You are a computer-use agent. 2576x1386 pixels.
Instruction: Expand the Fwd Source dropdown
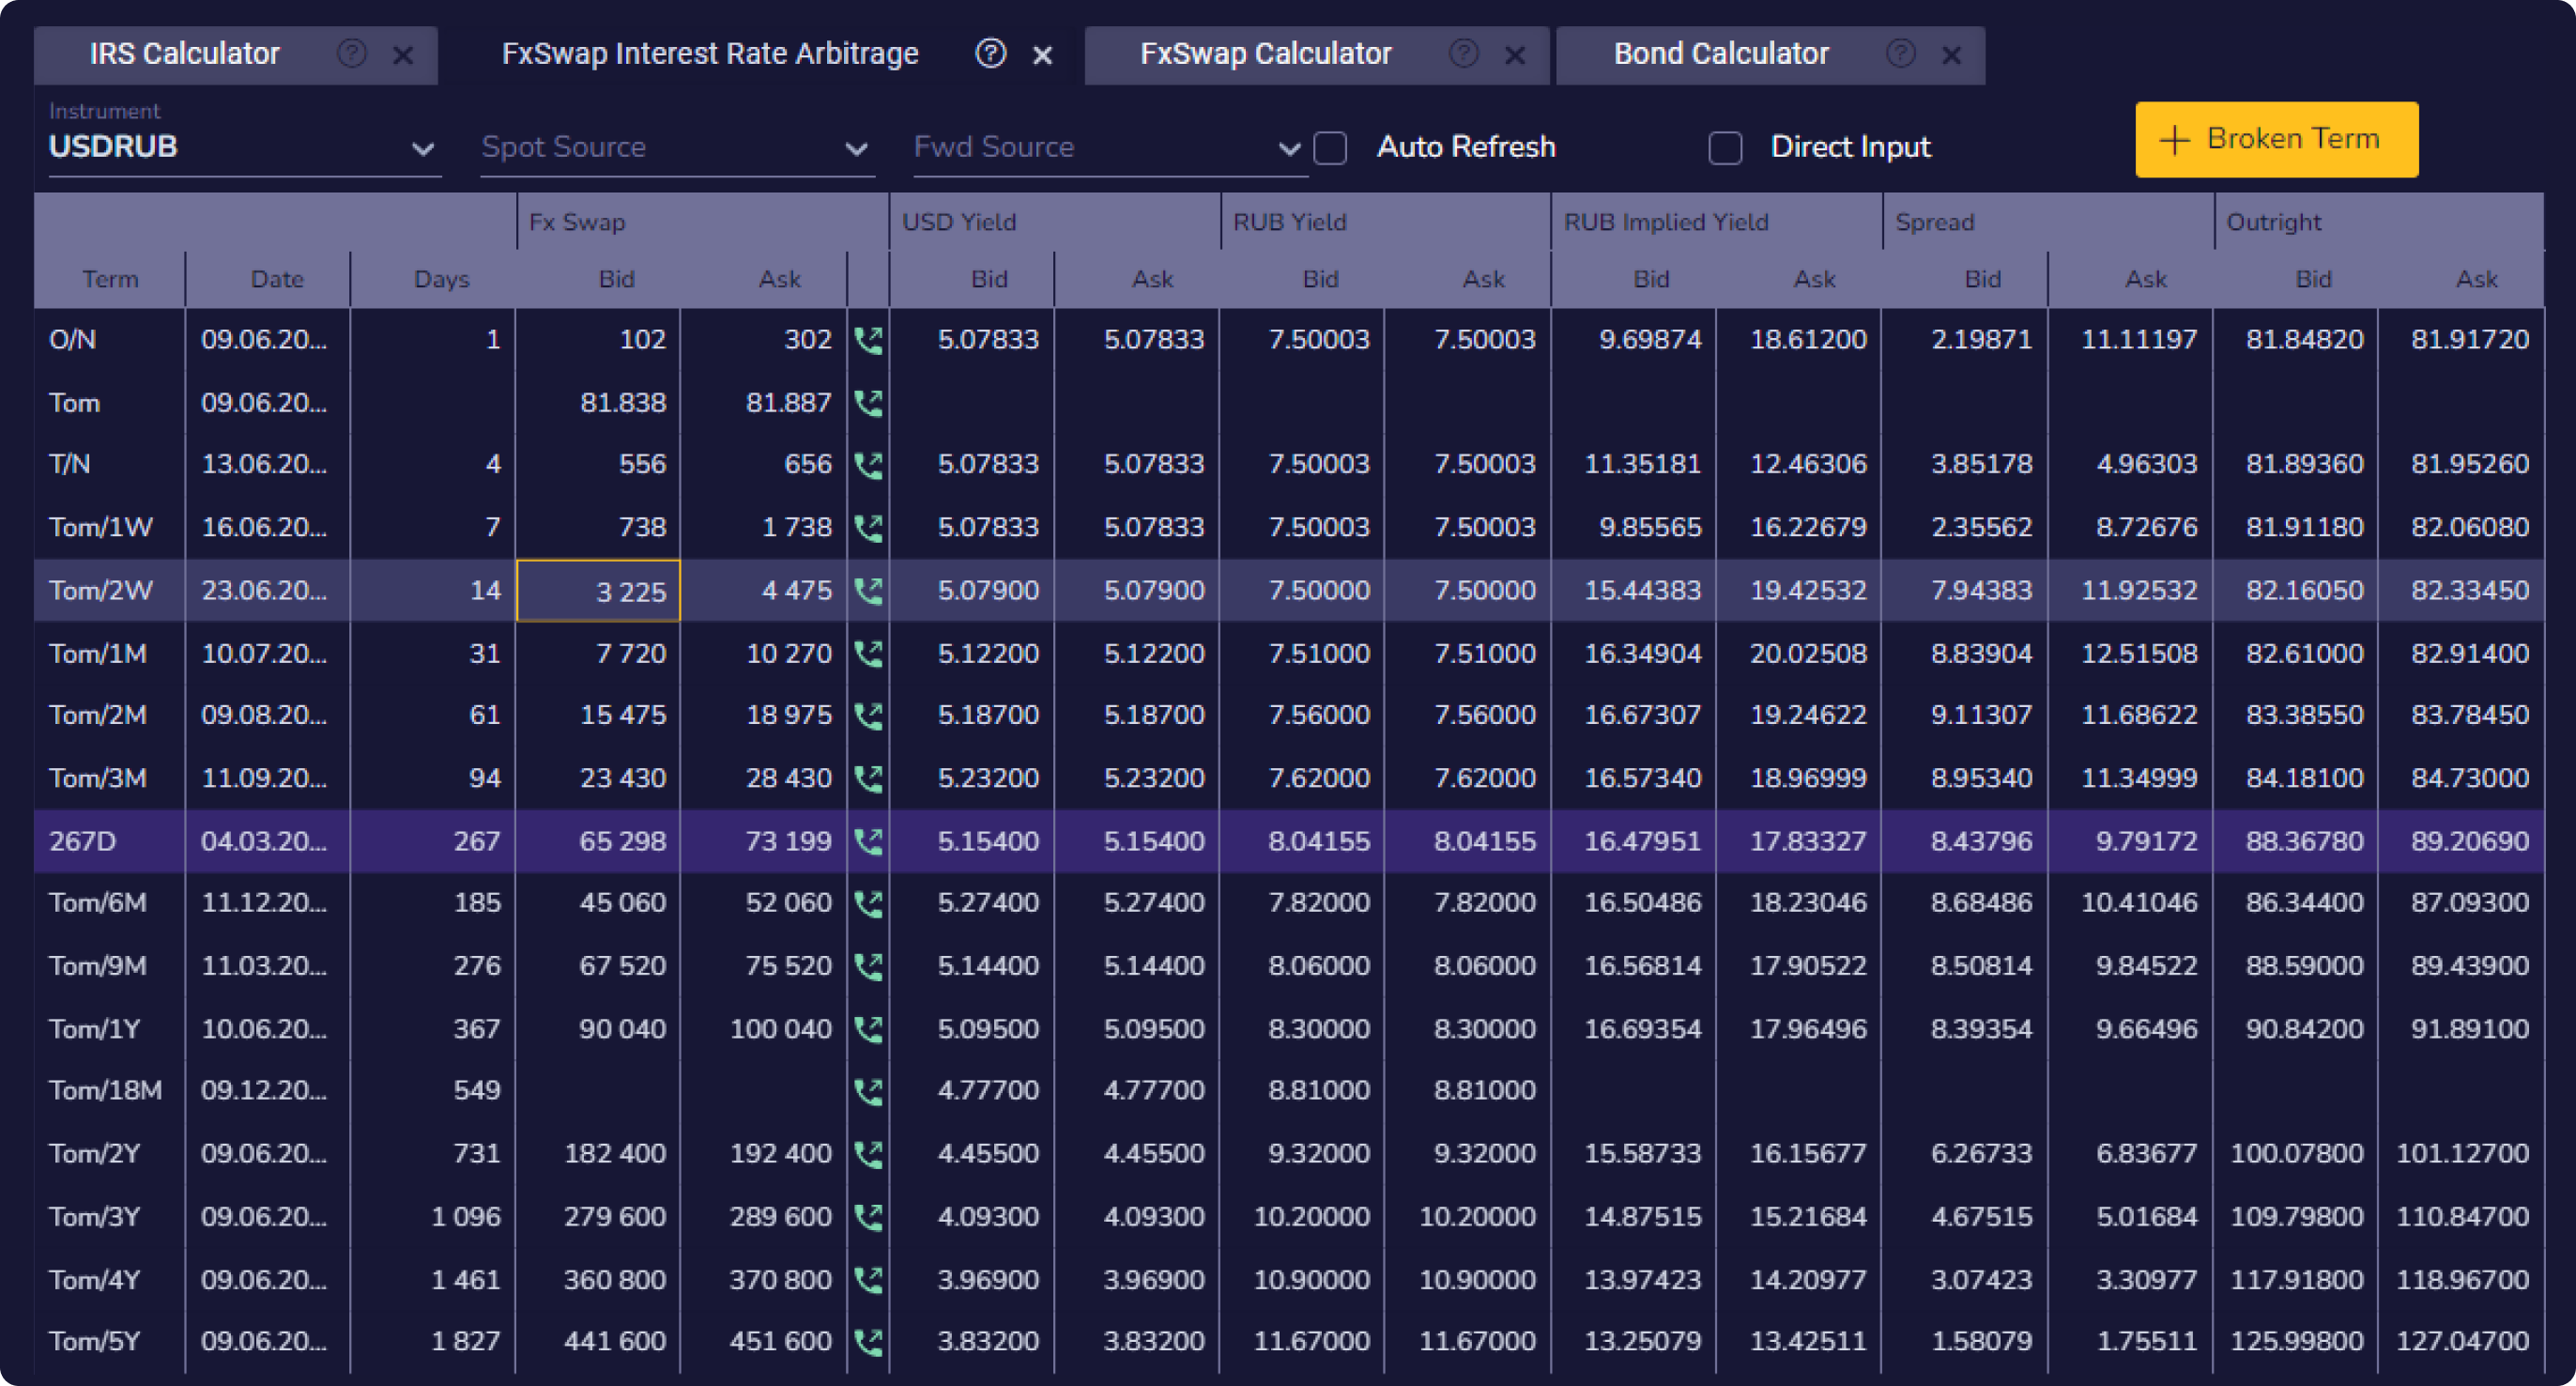[1108, 148]
